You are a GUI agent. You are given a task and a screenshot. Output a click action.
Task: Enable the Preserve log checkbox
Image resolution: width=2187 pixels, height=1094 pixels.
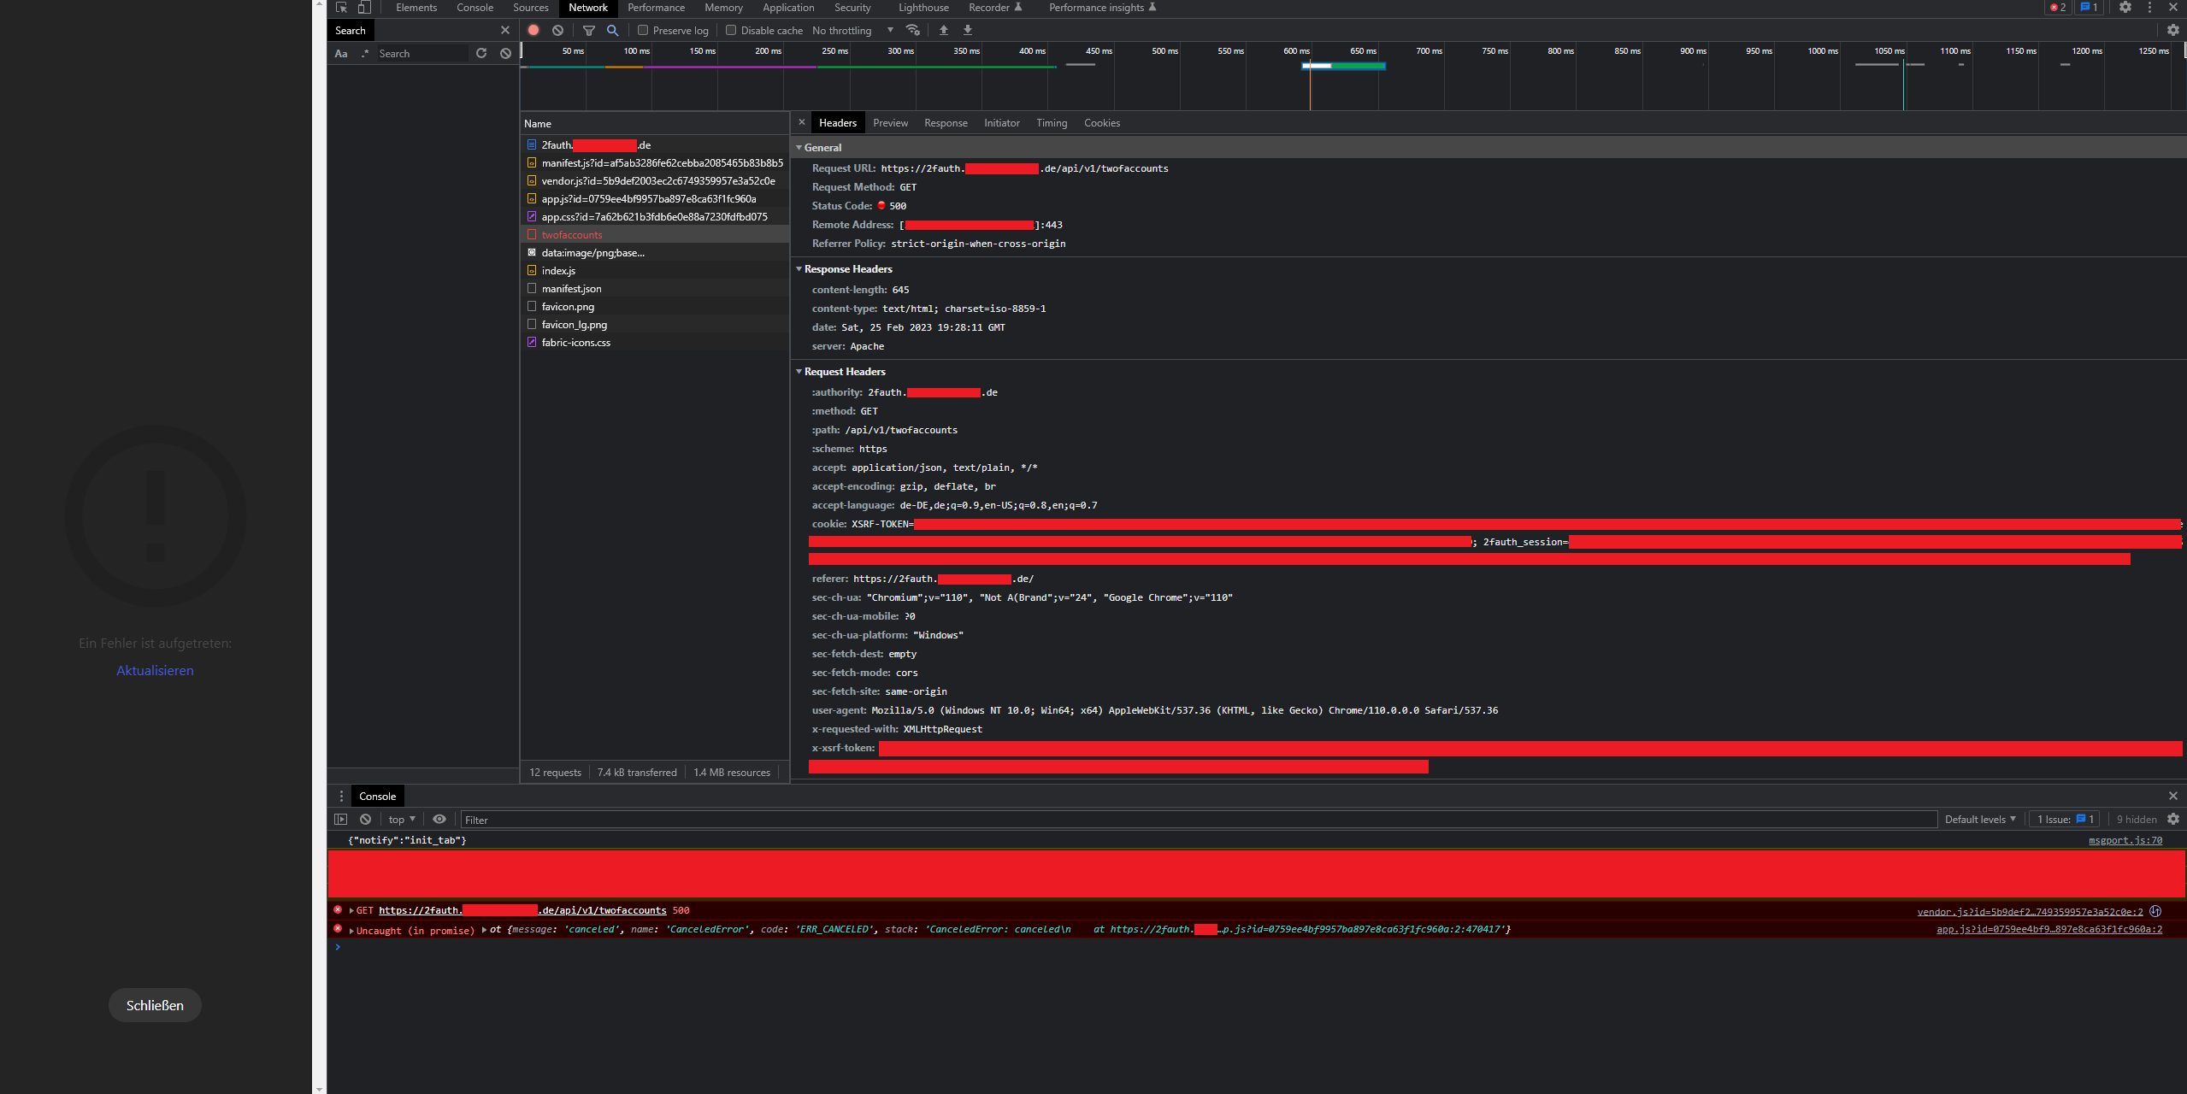click(643, 30)
